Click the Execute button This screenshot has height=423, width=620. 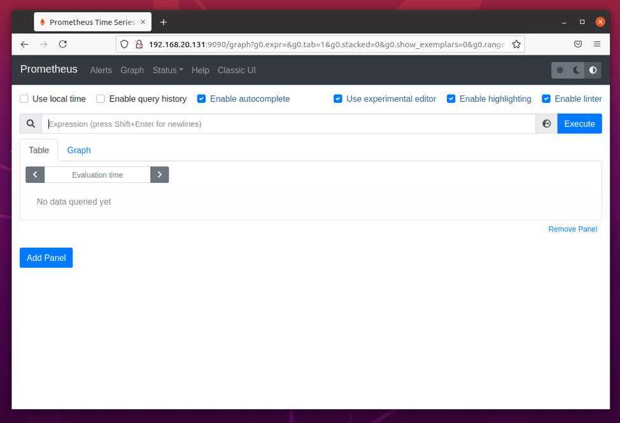click(579, 124)
